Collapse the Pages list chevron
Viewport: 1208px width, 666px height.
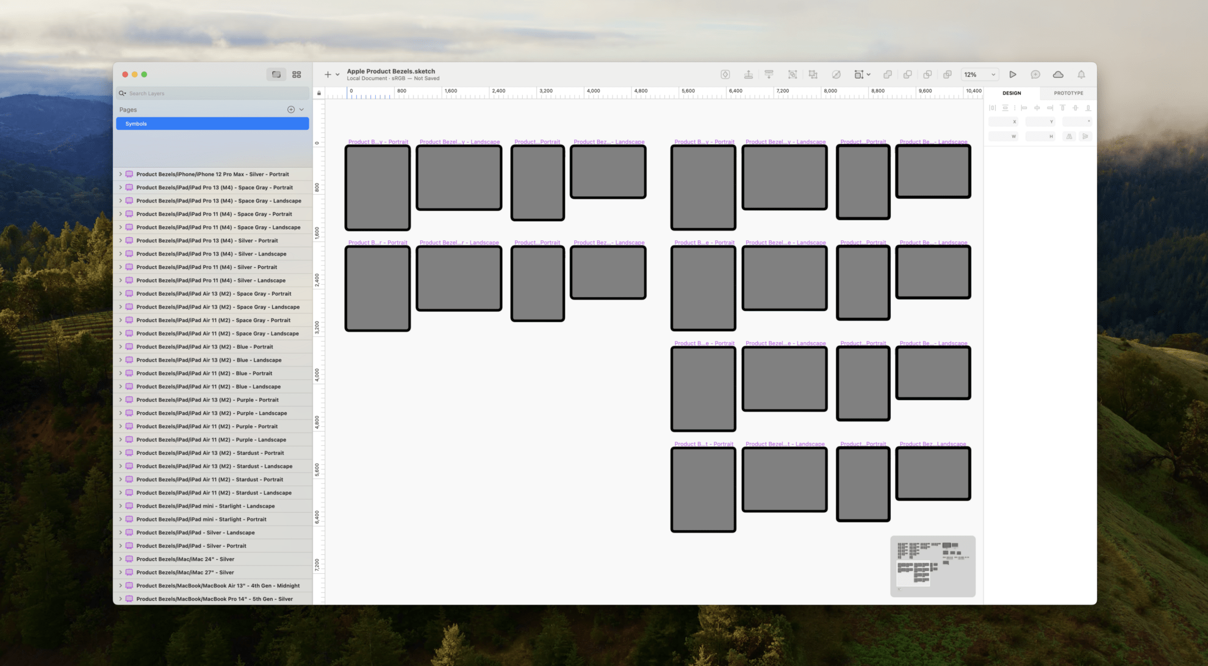[x=301, y=110]
